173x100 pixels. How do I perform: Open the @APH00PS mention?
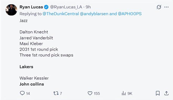[130, 14]
